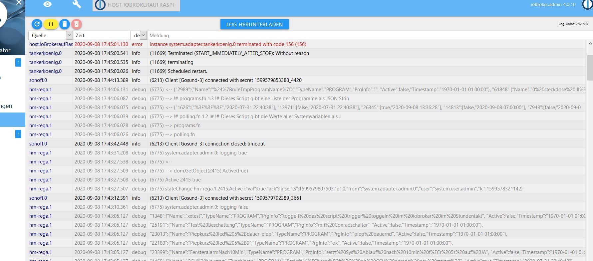
Task: Click the 'Piepkurz%20led%205%2Bdauer-piep' message
Action: point(329,234)
